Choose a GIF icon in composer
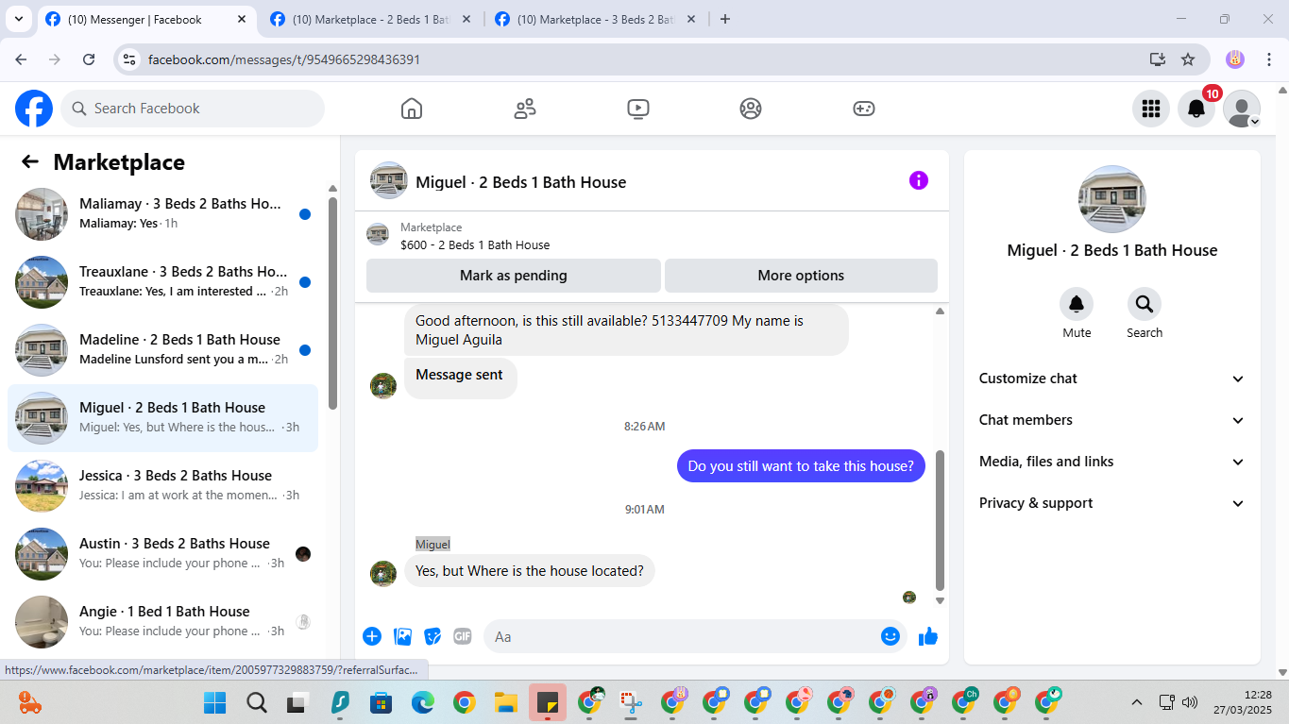The height and width of the screenshot is (724, 1289). pyautogui.click(x=463, y=636)
